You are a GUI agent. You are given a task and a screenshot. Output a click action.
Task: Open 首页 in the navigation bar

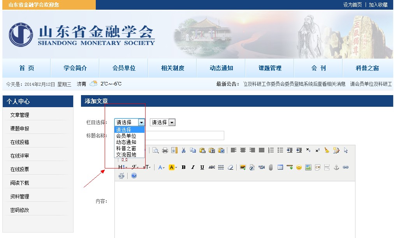[26, 68]
